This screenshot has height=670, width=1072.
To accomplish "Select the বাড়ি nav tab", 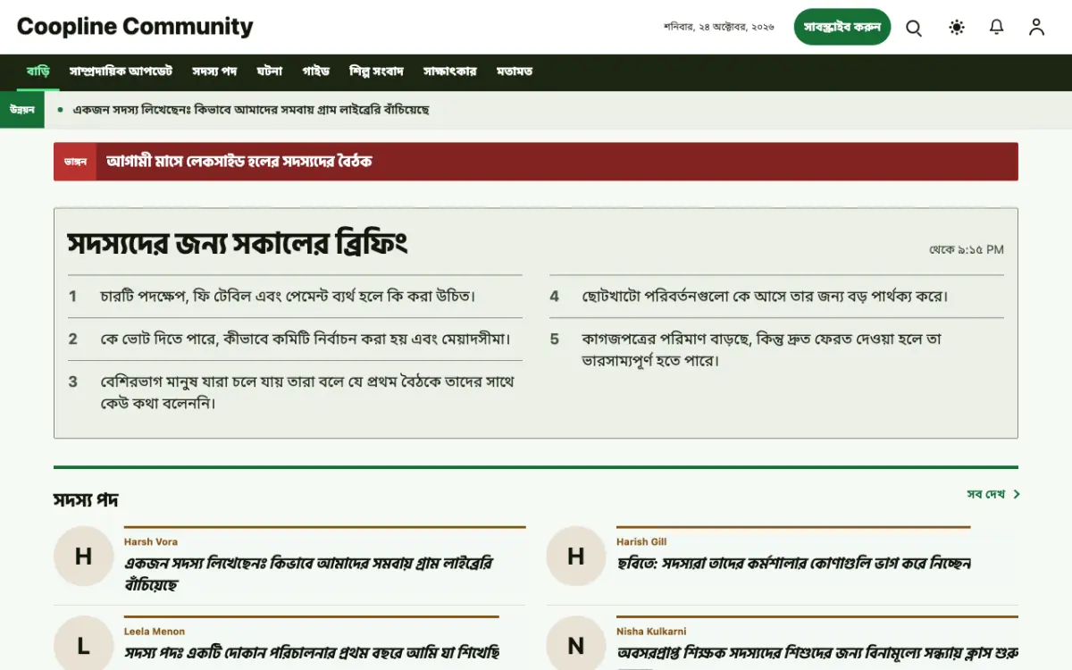I will (38, 71).
